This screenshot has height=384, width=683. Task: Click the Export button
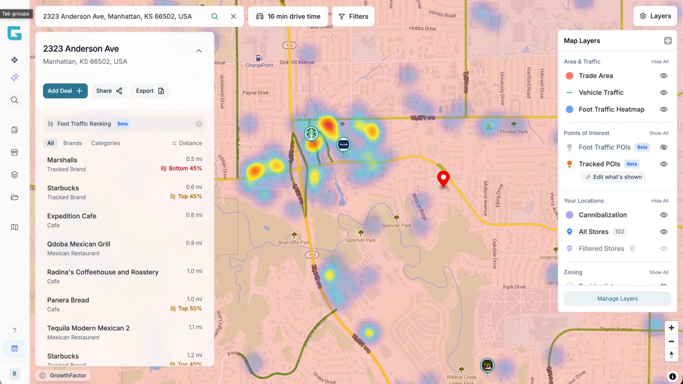(x=150, y=91)
